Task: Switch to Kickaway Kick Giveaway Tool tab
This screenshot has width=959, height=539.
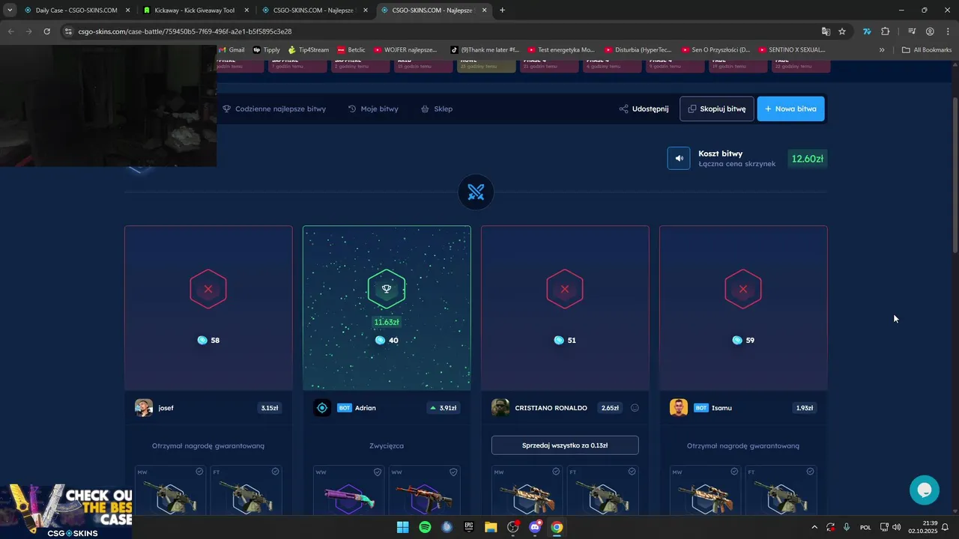Action: pyautogui.click(x=195, y=10)
